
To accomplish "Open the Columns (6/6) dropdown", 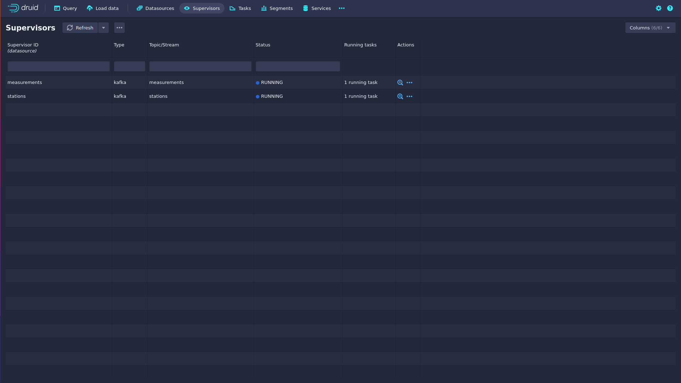I will pyautogui.click(x=650, y=28).
